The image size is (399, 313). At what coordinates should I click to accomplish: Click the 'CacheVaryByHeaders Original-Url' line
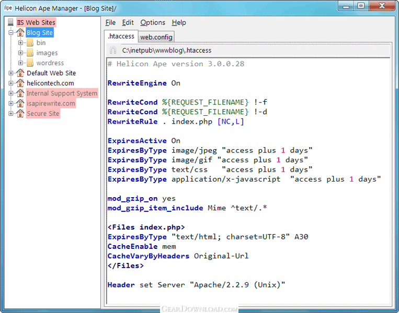[178, 256]
